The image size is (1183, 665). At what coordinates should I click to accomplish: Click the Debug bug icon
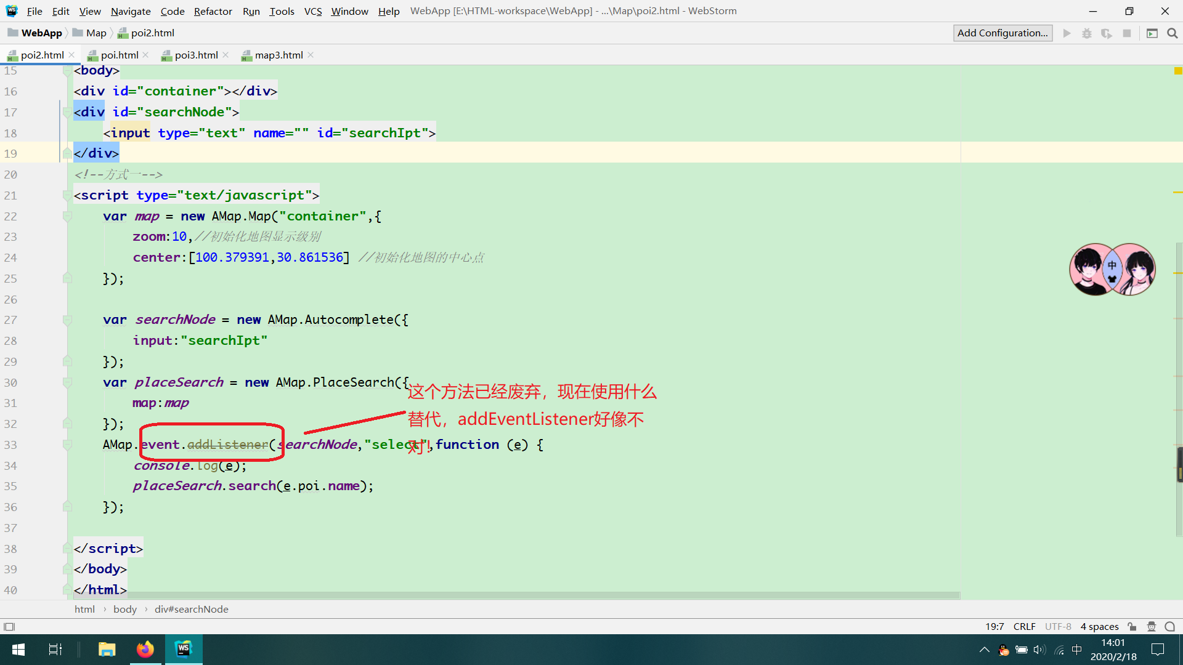(1087, 33)
